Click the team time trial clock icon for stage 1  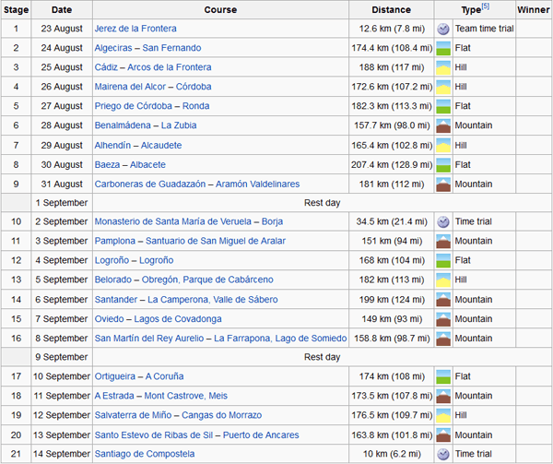(x=443, y=29)
